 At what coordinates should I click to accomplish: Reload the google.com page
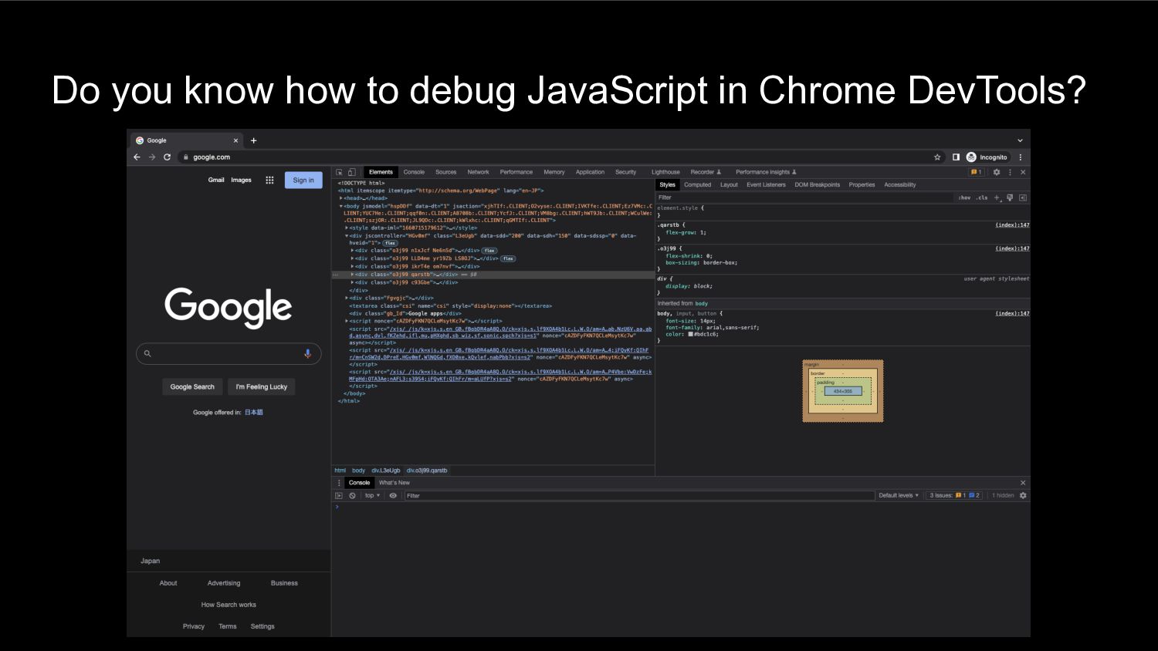pyautogui.click(x=167, y=157)
